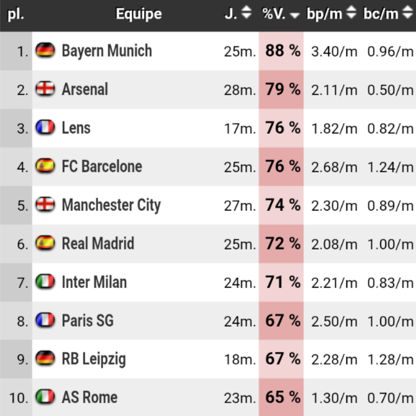Image resolution: width=416 pixels, height=416 pixels.
Task: Open the Paris SG team link
Action: click(87, 320)
